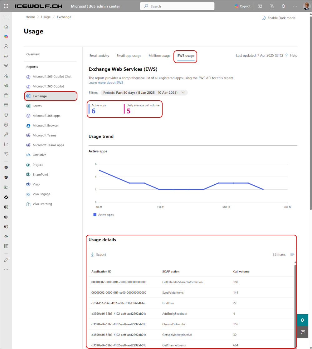Sort by the Call volume column header

point(241,272)
